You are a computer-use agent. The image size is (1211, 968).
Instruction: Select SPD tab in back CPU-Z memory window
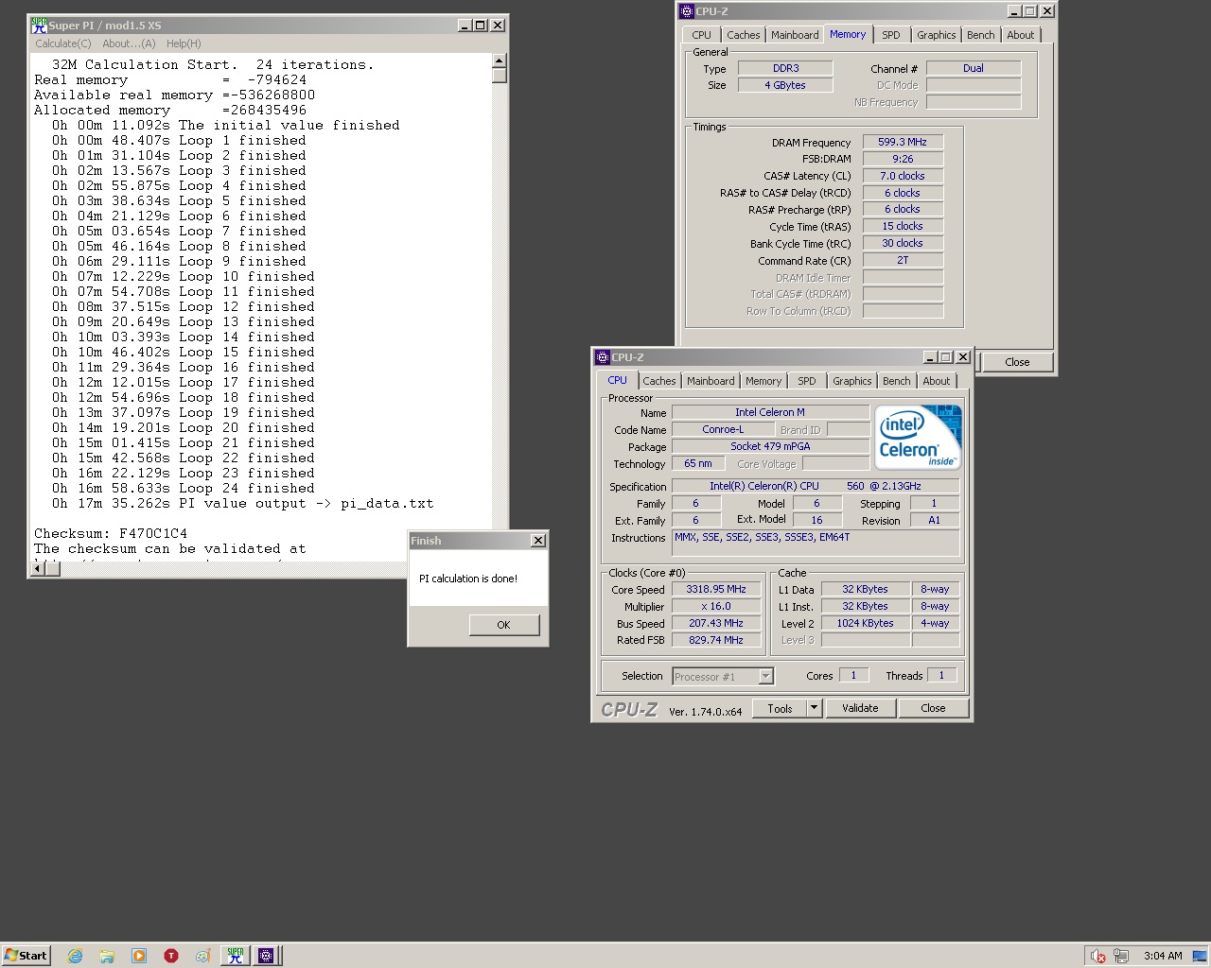pos(891,35)
